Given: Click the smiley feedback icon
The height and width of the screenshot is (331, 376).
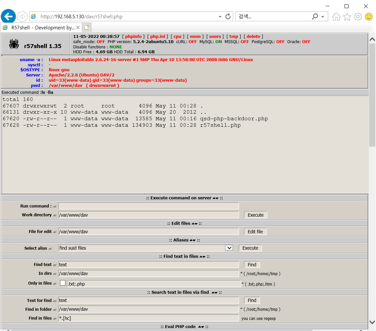Looking at the screenshot, I should coord(369,17).
